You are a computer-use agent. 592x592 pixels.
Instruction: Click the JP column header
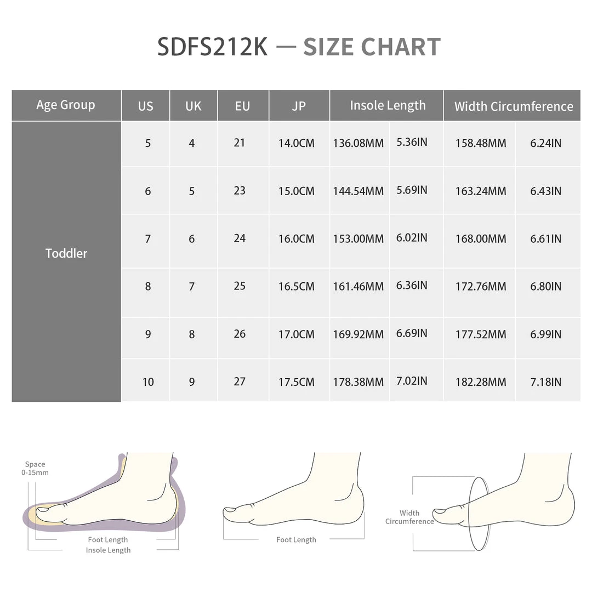[299, 106]
